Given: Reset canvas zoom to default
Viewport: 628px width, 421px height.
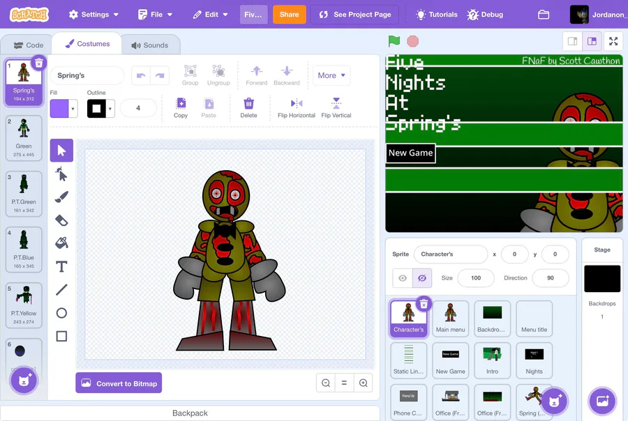Looking at the screenshot, I should pyautogui.click(x=344, y=383).
